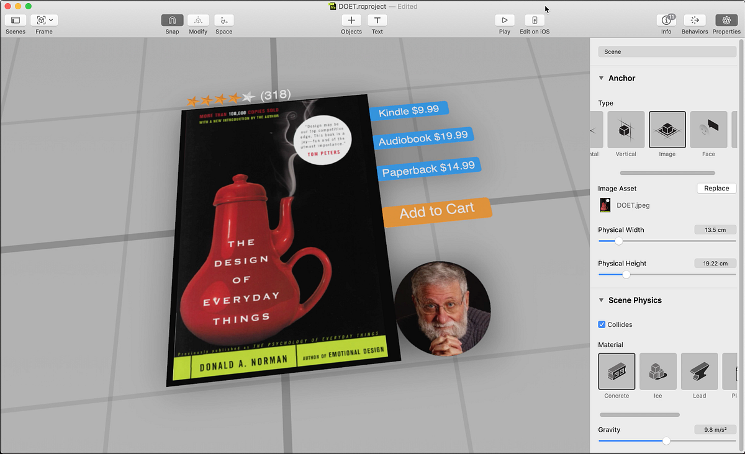Collapse the Scene Physics section
The width and height of the screenshot is (745, 454).
601,300
